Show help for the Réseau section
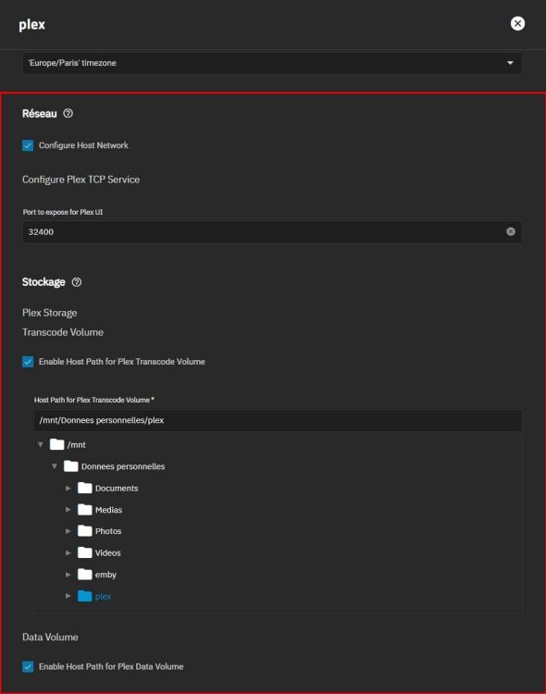 pos(68,113)
